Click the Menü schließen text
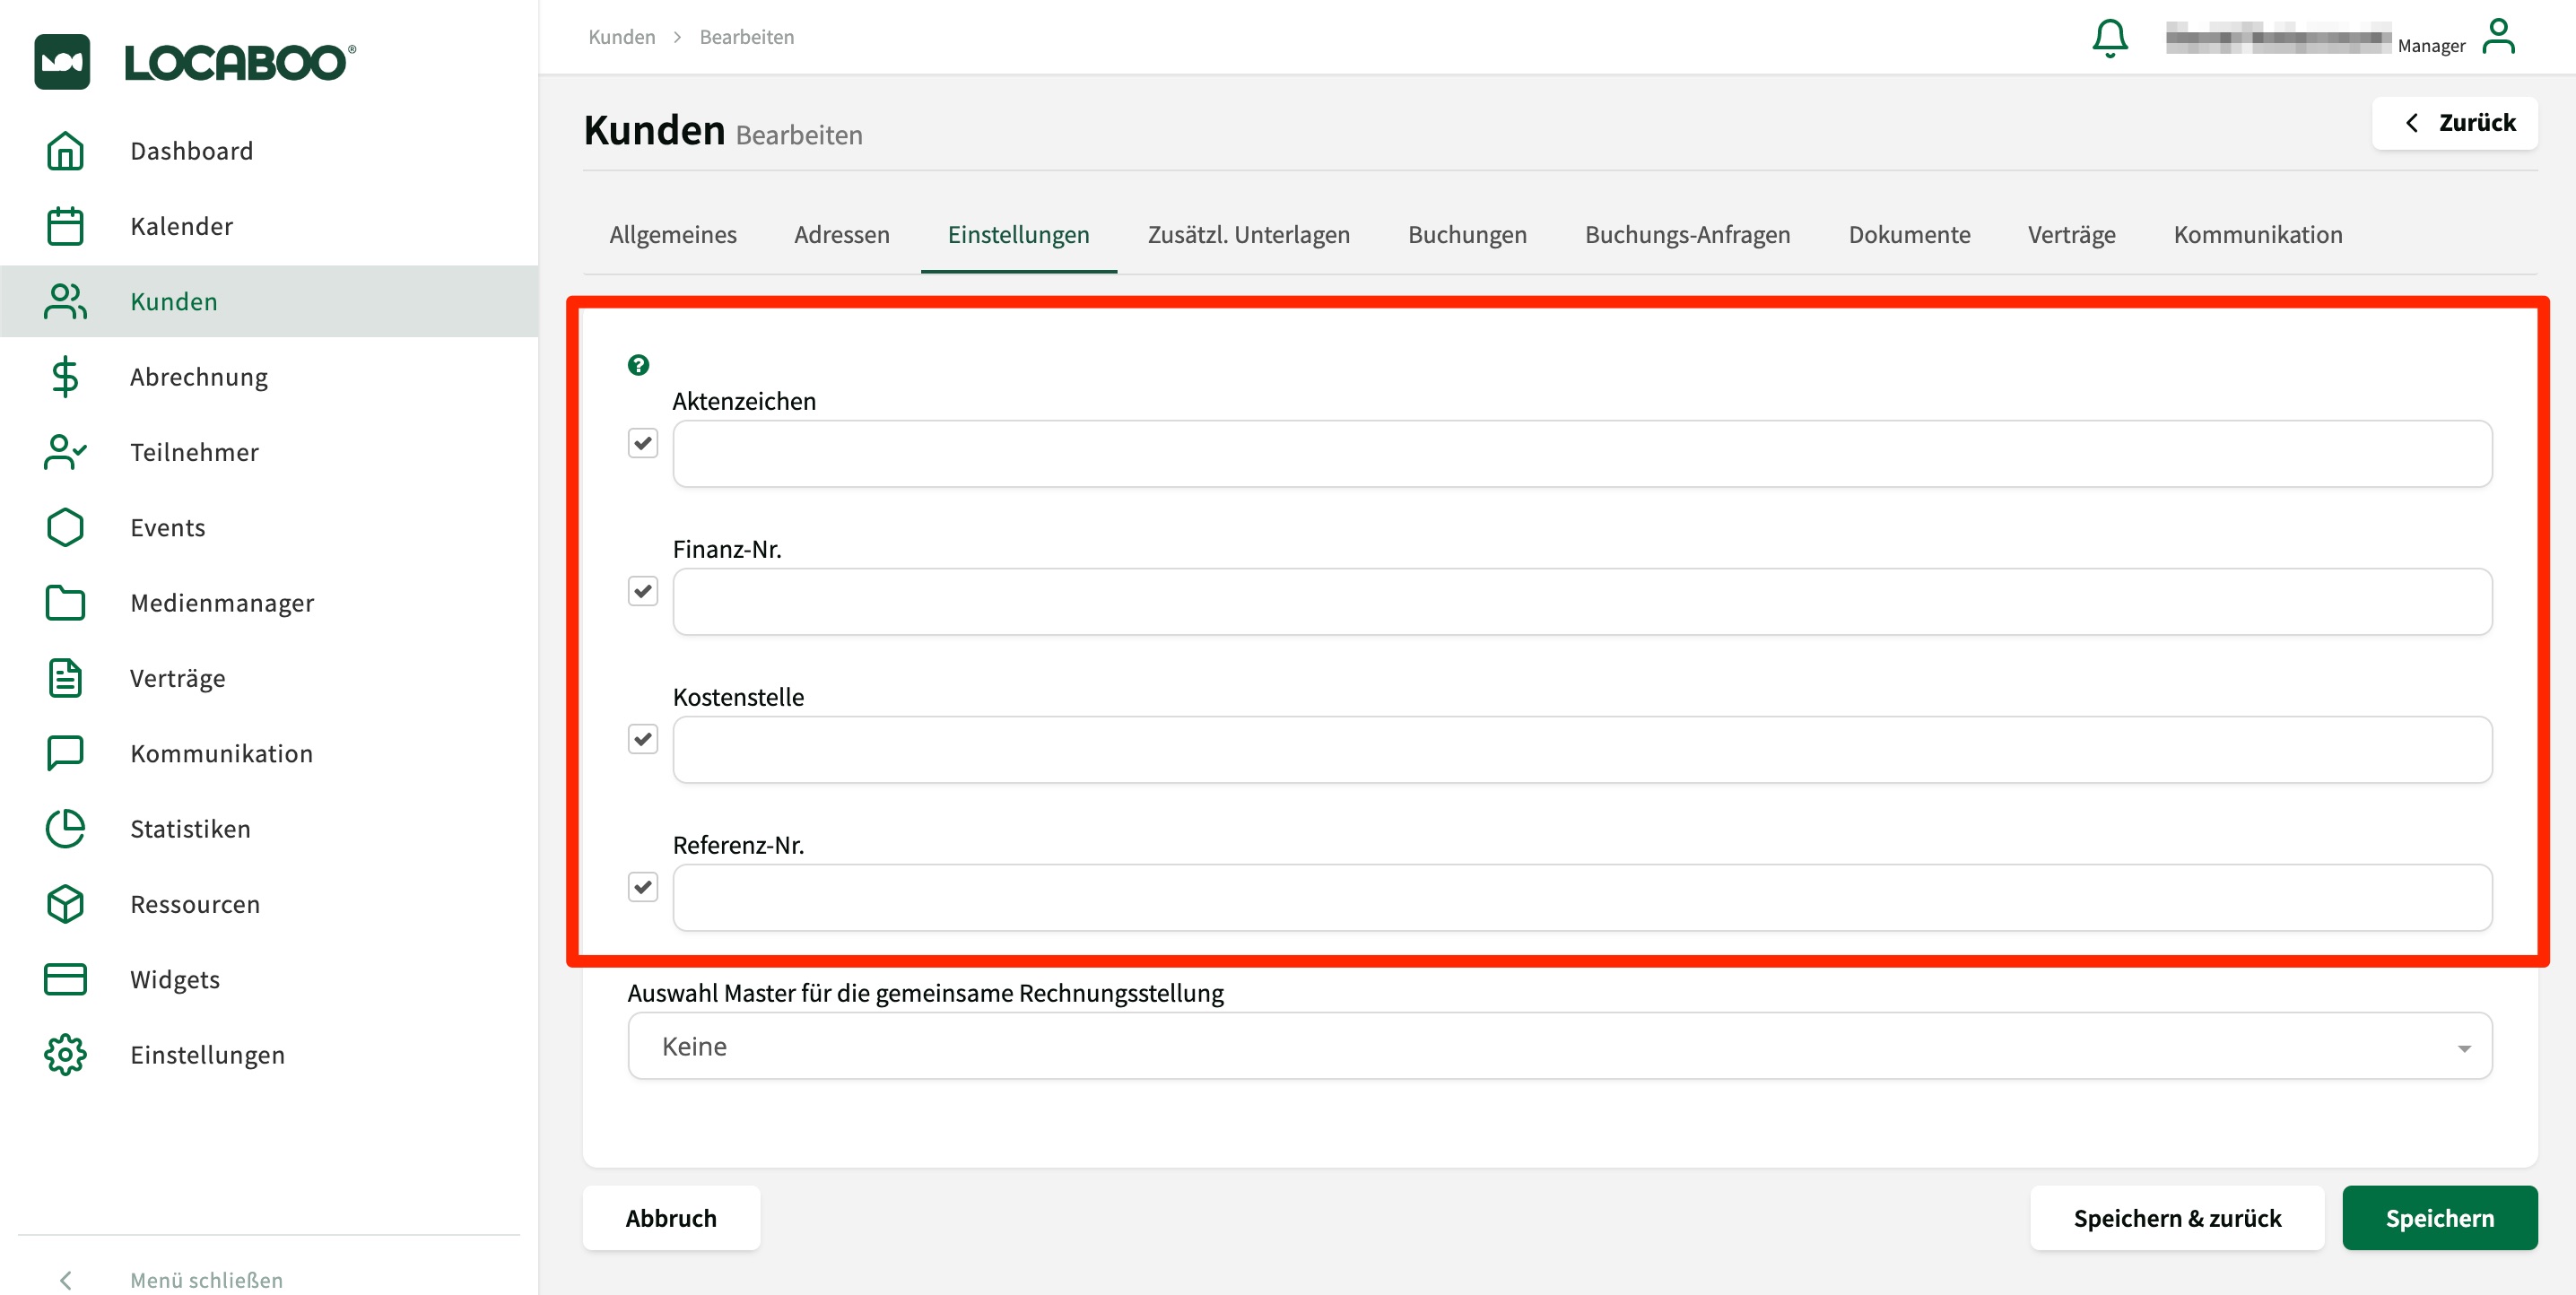 pyautogui.click(x=206, y=1280)
